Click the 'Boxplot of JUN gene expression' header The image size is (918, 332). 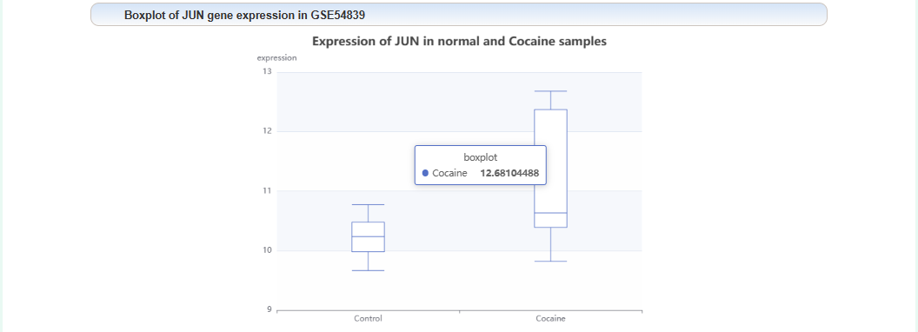[244, 16]
